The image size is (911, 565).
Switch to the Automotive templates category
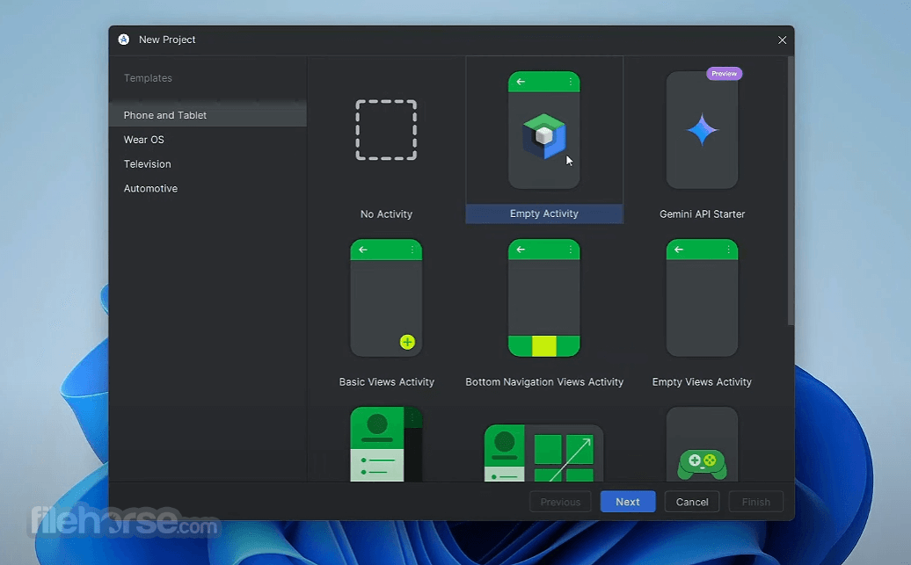point(208,188)
